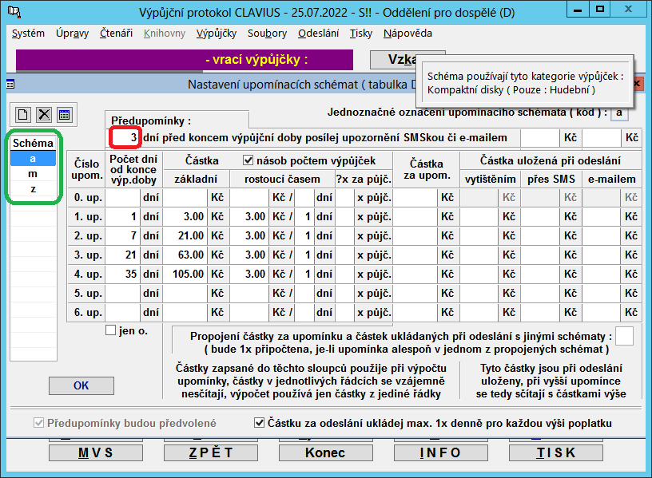Click the 1. up. základní amount cell 3.00
Image resolution: width=652 pixels, height=478 pixels.
[185, 216]
